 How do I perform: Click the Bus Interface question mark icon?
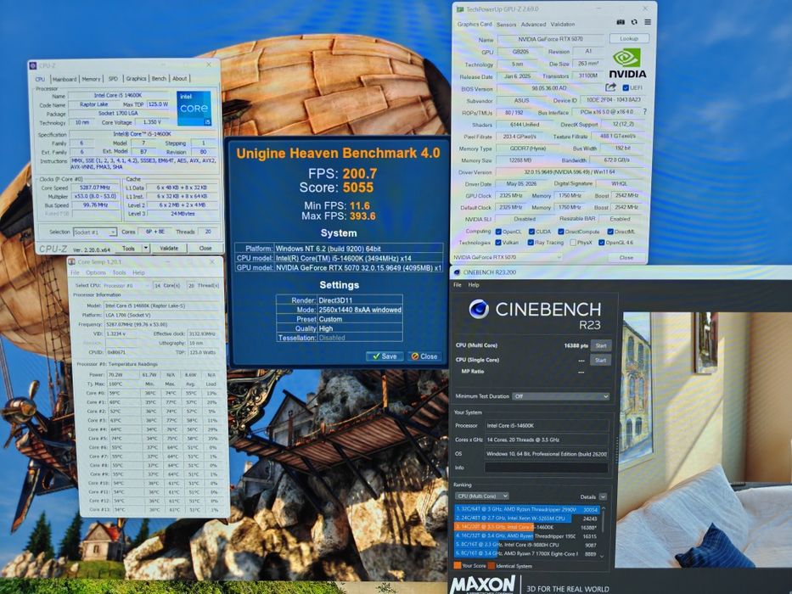[644, 112]
